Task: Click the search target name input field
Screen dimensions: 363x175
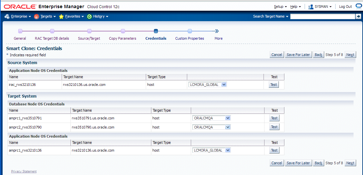Action: pos(323,16)
